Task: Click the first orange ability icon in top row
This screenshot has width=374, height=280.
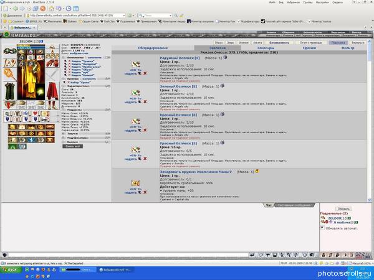Action: 12,127
